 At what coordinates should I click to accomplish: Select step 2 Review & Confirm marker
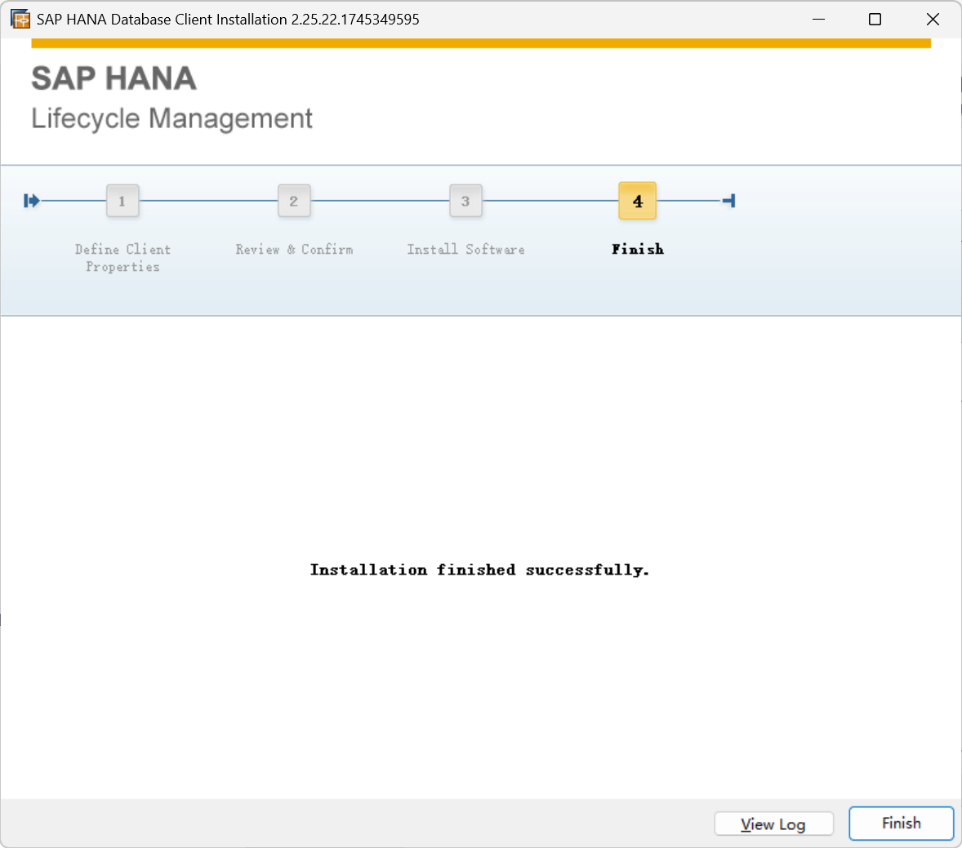294,201
